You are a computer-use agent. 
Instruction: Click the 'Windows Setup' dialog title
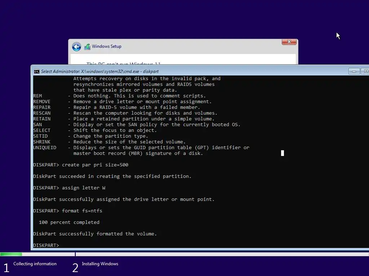coord(107,46)
